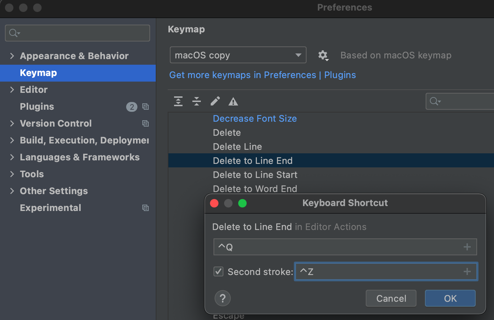Viewport: 494px width, 320px height.
Task: Click the pencil Edit Shortcut icon
Action: coord(215,102)
